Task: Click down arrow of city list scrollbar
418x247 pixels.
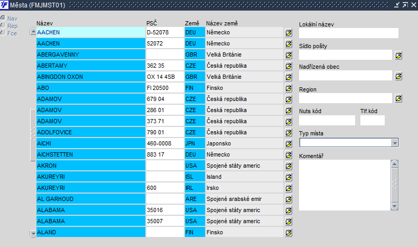Action: point(33,233)
